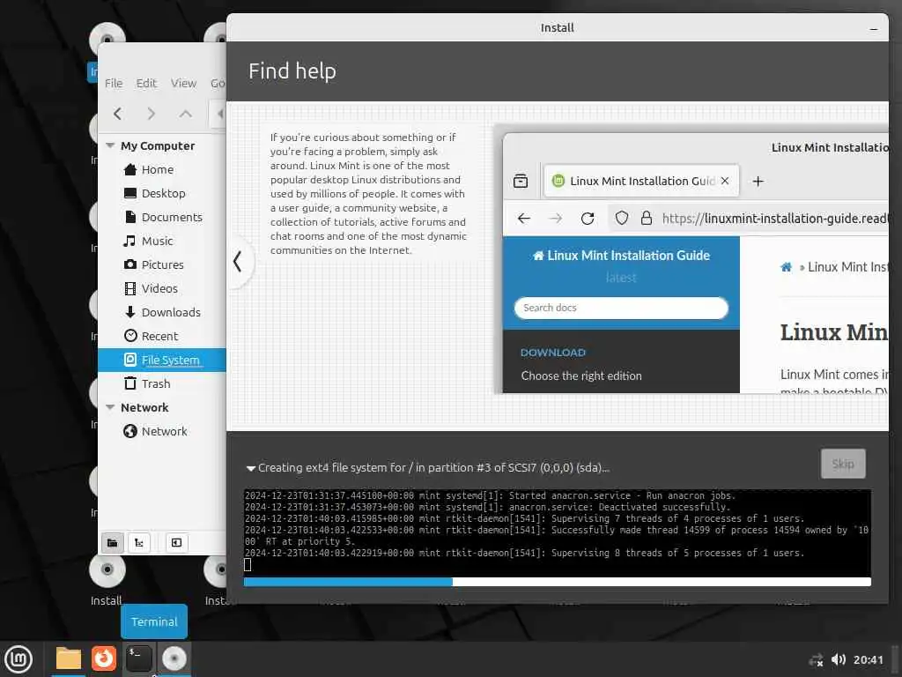This screenshot has height=677, width=902.
Task: Click the Search docs field in slideshow
Action: pyautogui.click(x=621, y=308)
